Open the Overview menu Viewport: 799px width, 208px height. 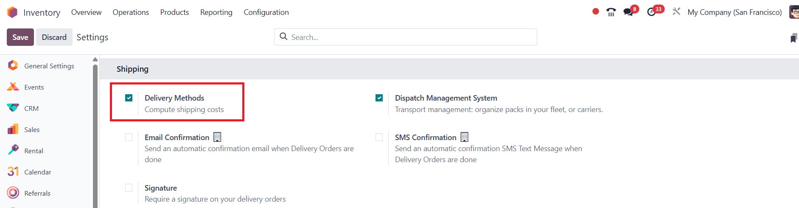click(86, 12)
